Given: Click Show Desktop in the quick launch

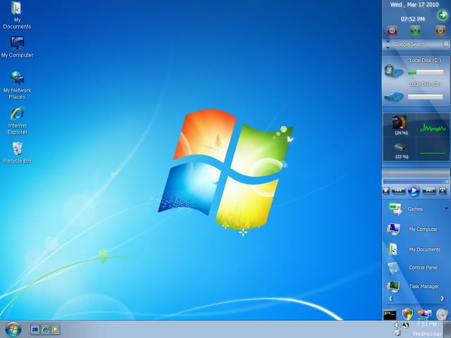Looking at the screenshot, I should pyautogui.click(x=35, y=330).
